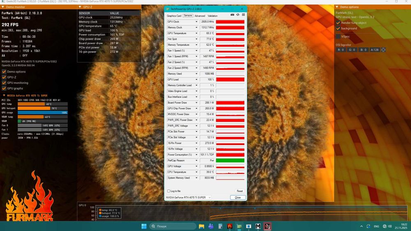Open the network tray icon
Image resolution: width=411 pixels, height=231 pixels.
coord(385,226)
